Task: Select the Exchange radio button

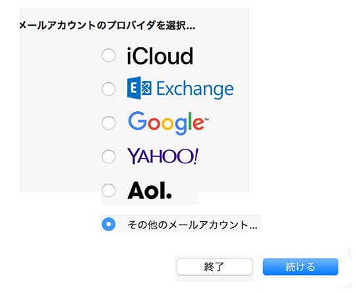Action: tap(109, 89)
